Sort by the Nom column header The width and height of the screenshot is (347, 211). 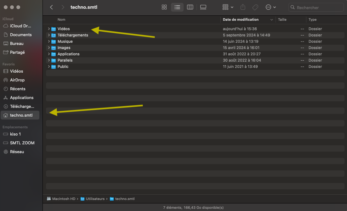[61, 19]
